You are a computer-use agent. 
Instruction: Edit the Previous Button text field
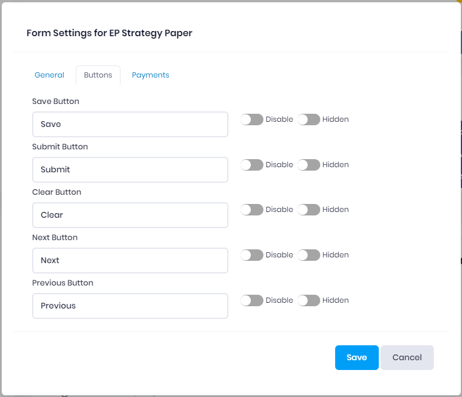(x=130, y=306)
